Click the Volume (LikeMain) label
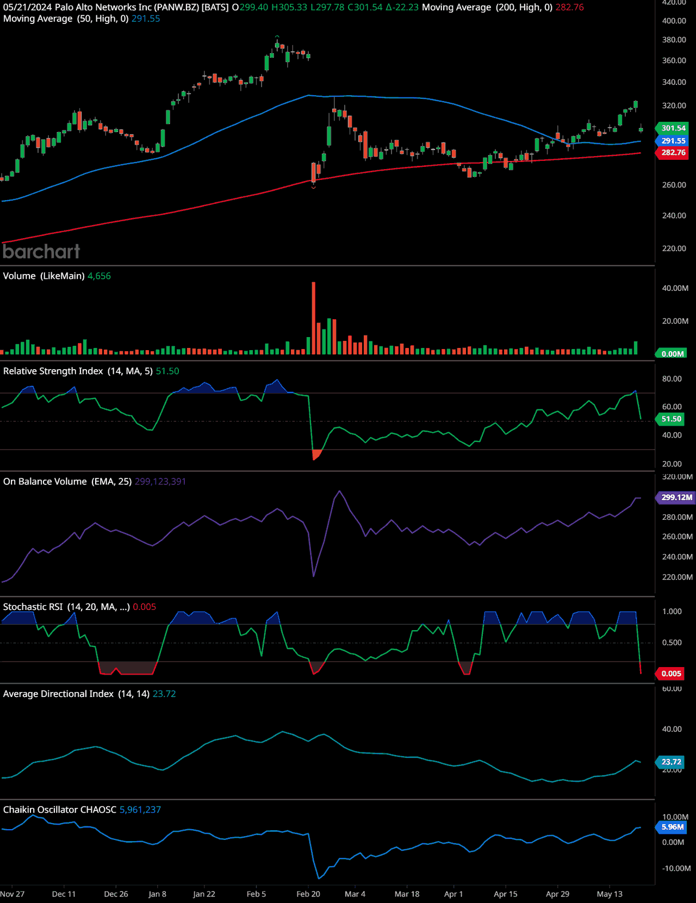696x903 pixels. [x=43, y=276]
